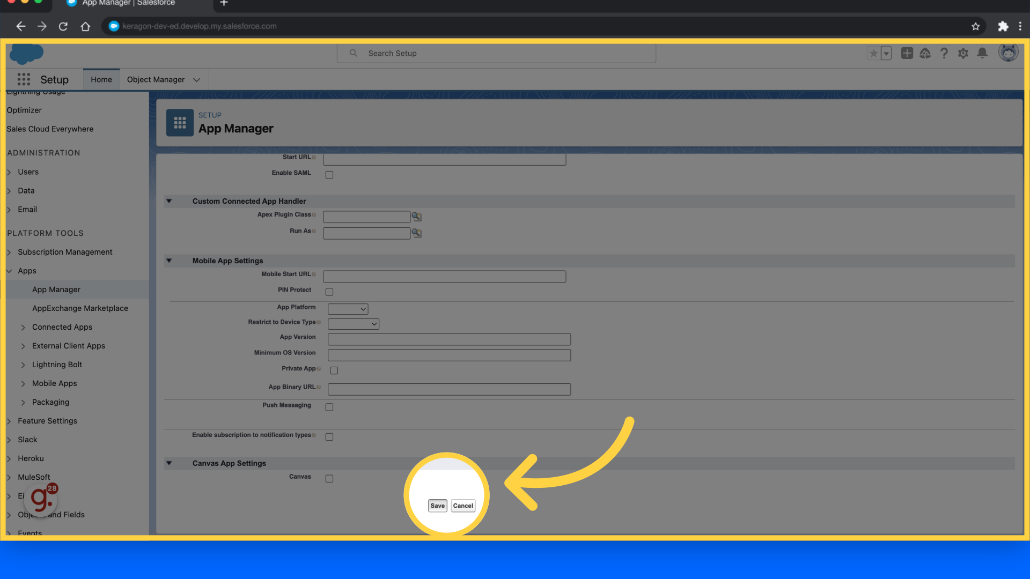The height and width of the screenshot is (579, 1030).
Task: Click the Mobile Start URL field
Action: (444, 277)
